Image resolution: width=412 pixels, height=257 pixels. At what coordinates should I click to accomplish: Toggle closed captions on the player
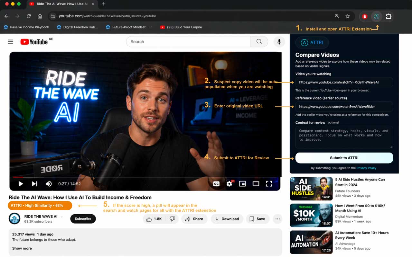[216, 184]
